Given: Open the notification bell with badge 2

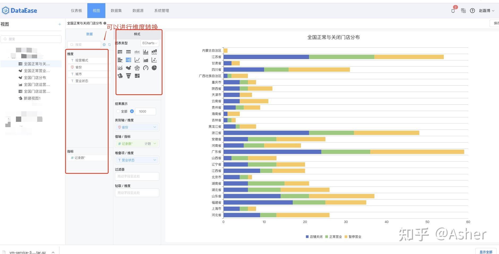Looking at the screenshot, I should (x=453, y=11).
